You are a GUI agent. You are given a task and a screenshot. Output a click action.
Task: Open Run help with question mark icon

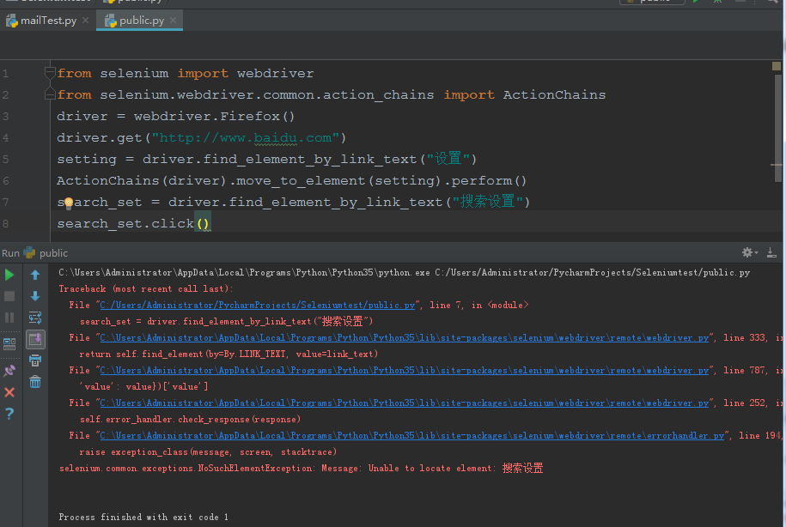click(x=9, y=414)
